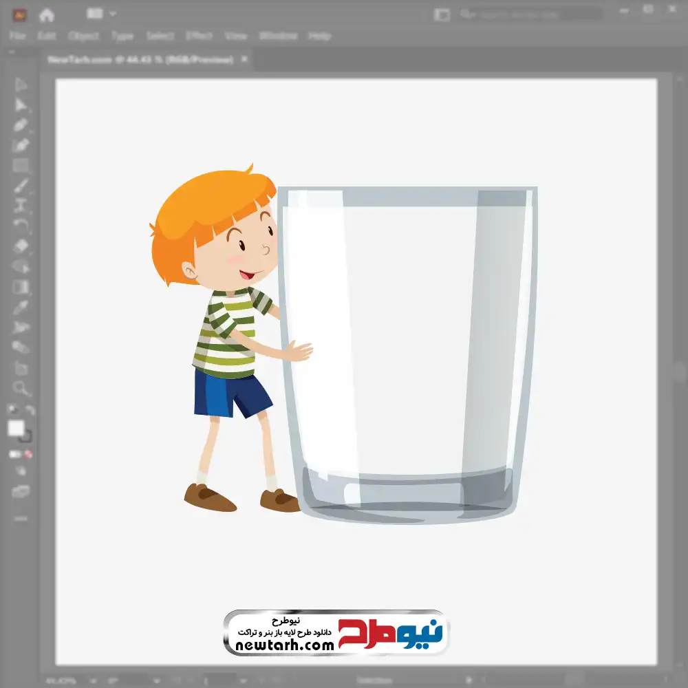Viewport: 688px width, 688px height.
Task: Click the Edit Toolbar three dots button
Action: point(21,518)
